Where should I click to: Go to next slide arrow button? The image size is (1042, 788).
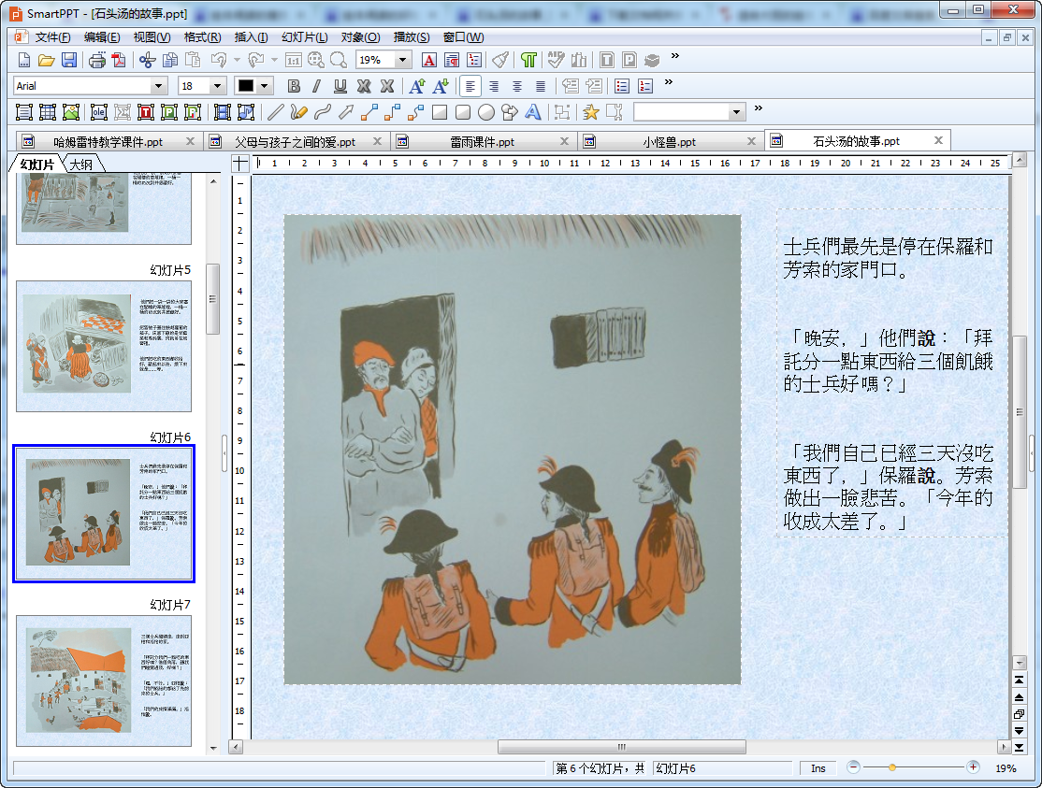click(x=1019, y=731)
